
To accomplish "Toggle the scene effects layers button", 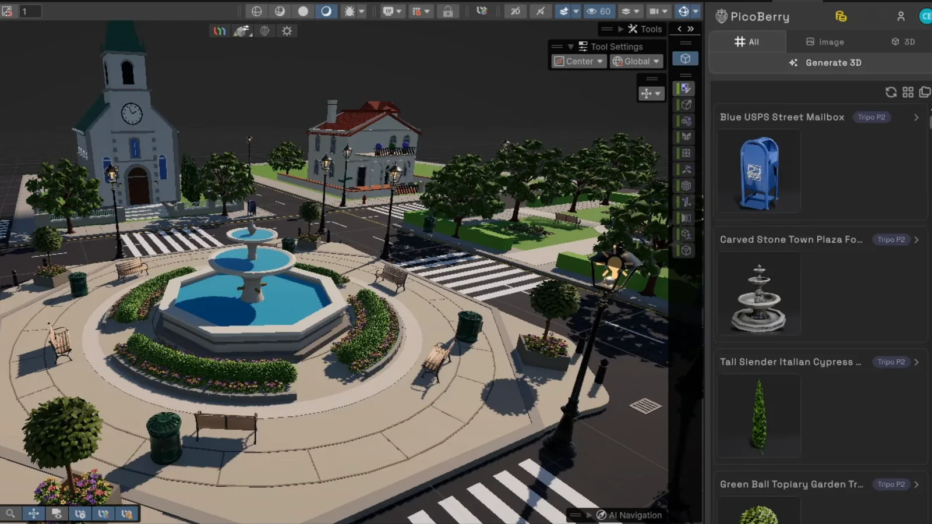I will pos(563,11).
